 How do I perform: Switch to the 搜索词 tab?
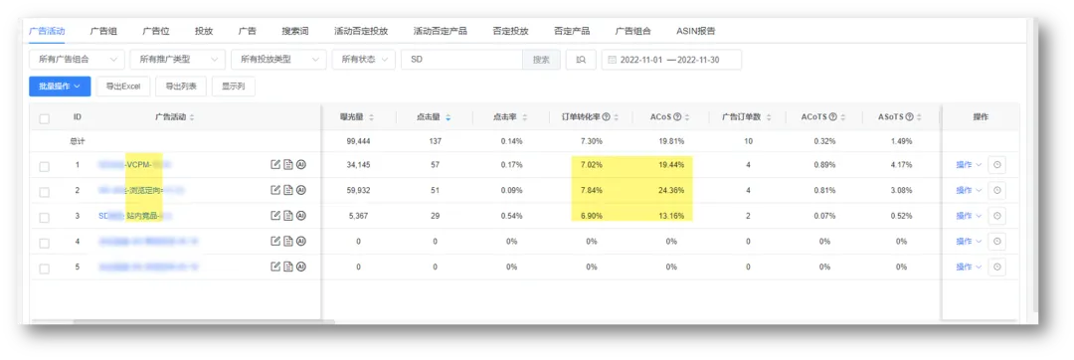click(295, 31)
